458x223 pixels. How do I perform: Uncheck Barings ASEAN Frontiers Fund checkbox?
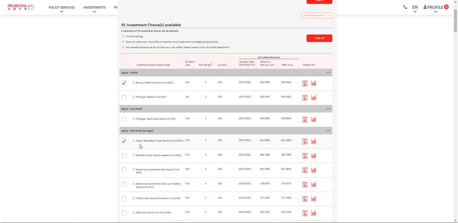pos(124,83)
